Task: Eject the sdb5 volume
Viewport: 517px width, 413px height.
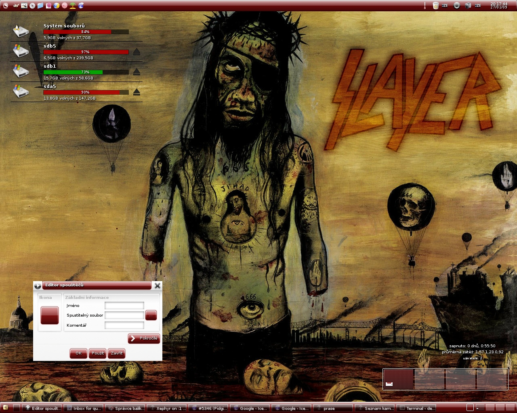Action: (137, 52)
